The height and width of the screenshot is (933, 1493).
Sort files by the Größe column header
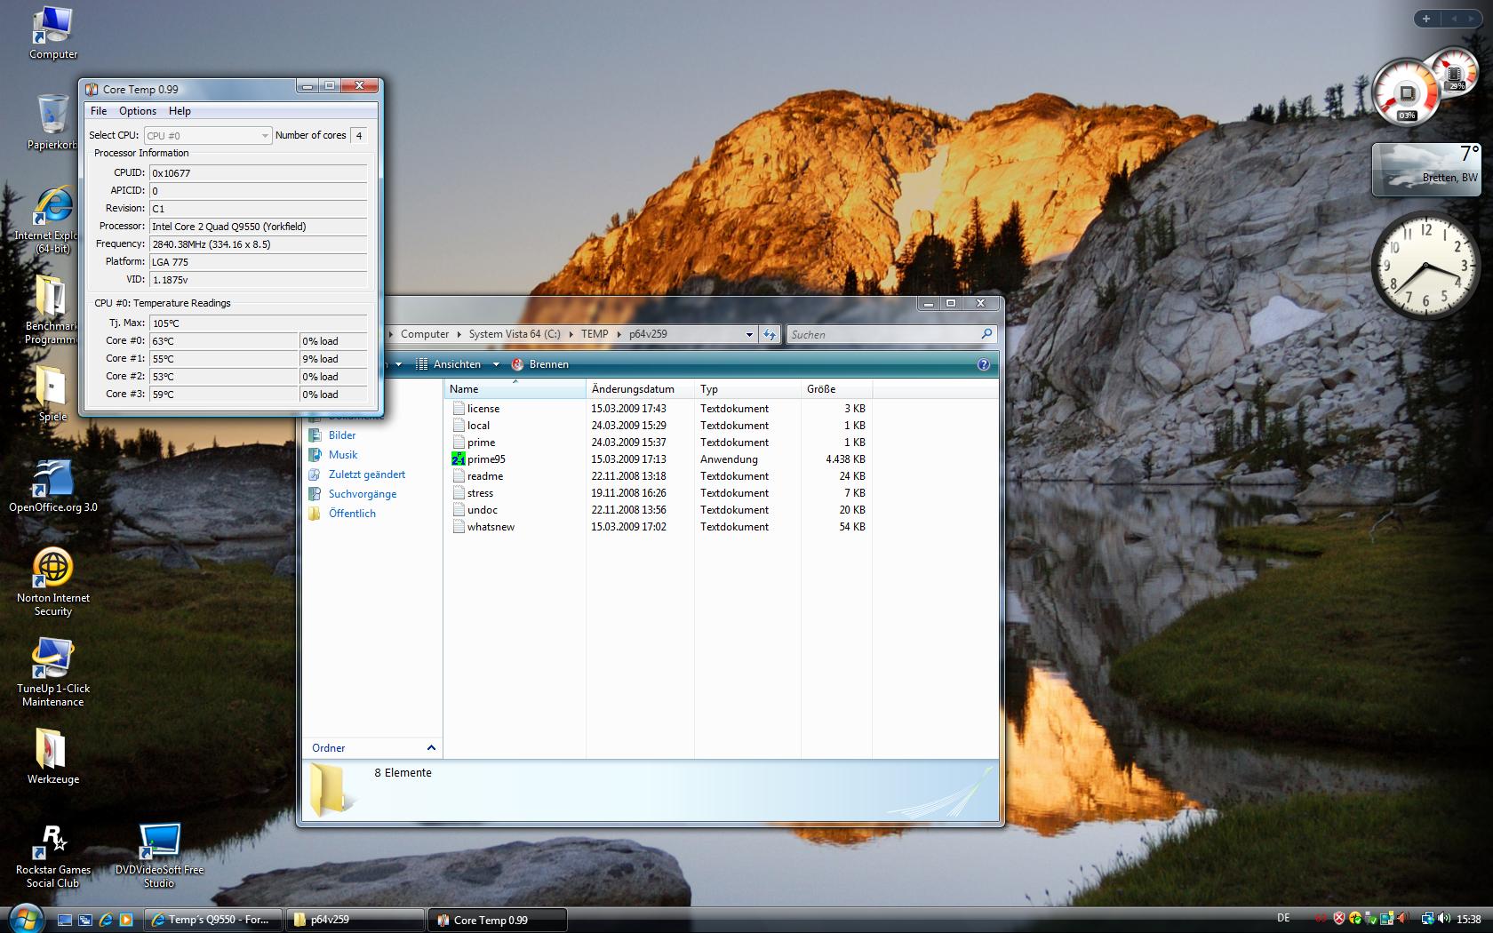836,389
